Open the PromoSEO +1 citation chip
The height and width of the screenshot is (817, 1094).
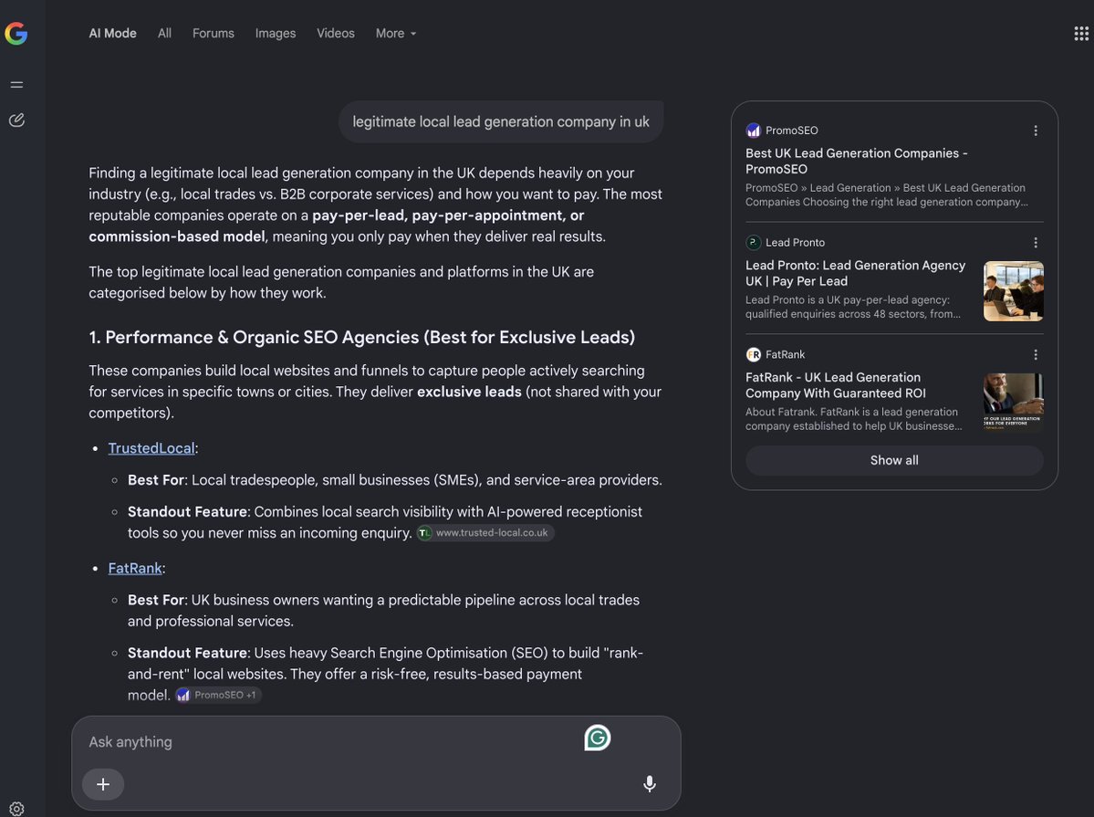point(218,695)
